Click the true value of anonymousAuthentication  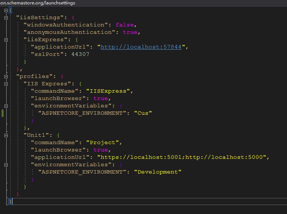(x=130, y=32)
